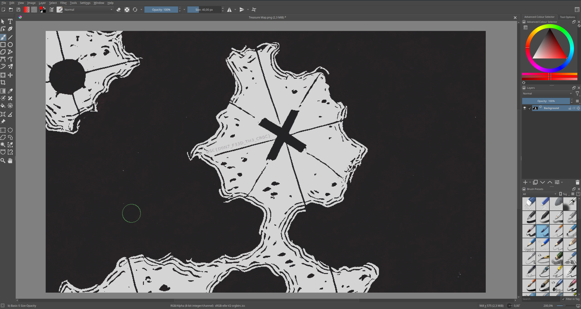Select the Rectangular Selection tool
This screenshot has height=309, width=581.
point(3,131)
